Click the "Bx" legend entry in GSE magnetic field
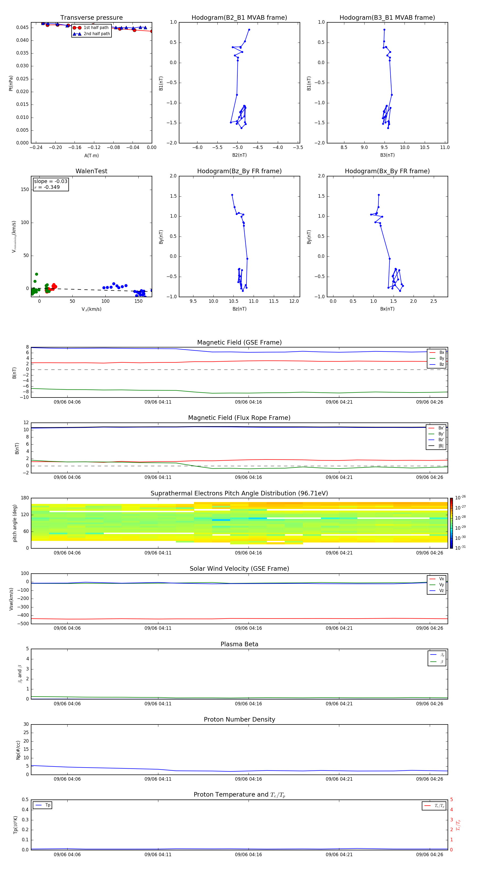 click(437, 353)
